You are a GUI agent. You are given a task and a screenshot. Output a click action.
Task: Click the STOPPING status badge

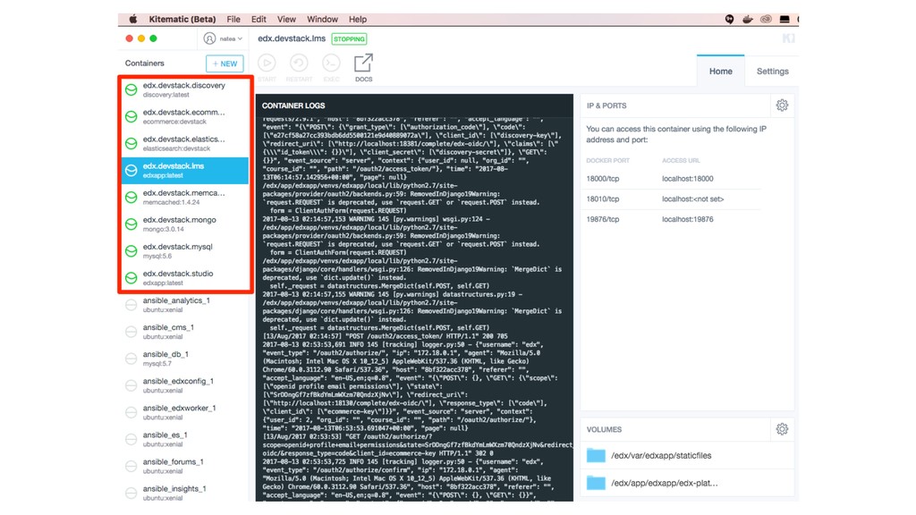click(350, 39)
